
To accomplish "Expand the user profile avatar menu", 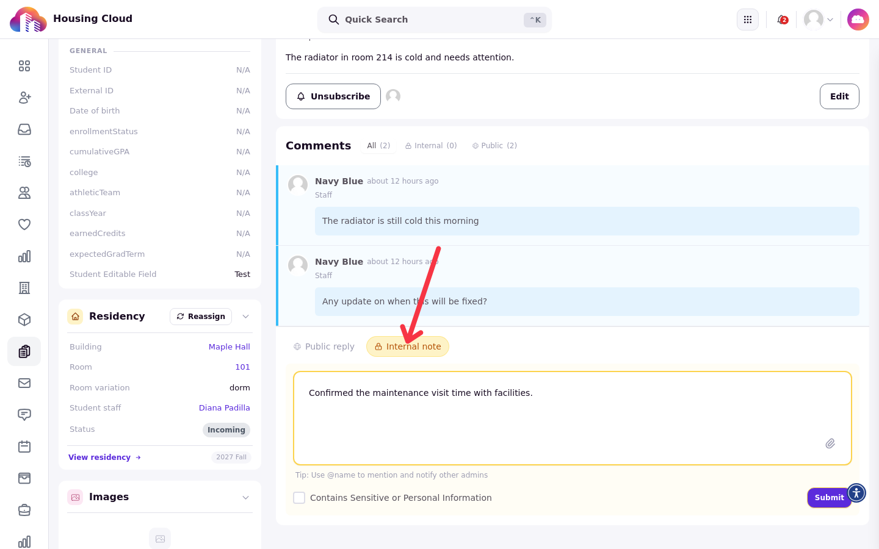I will [x=819, y=20].
